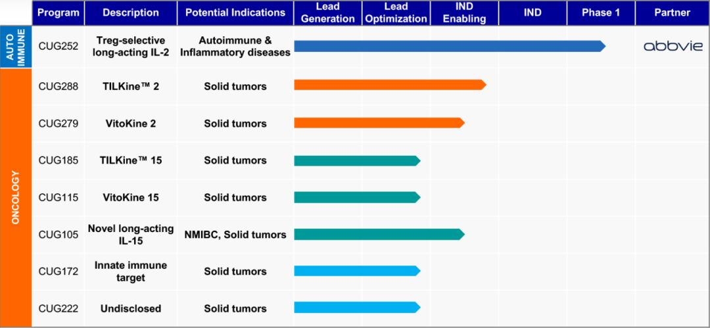Select the Program column header

point(59,12)
